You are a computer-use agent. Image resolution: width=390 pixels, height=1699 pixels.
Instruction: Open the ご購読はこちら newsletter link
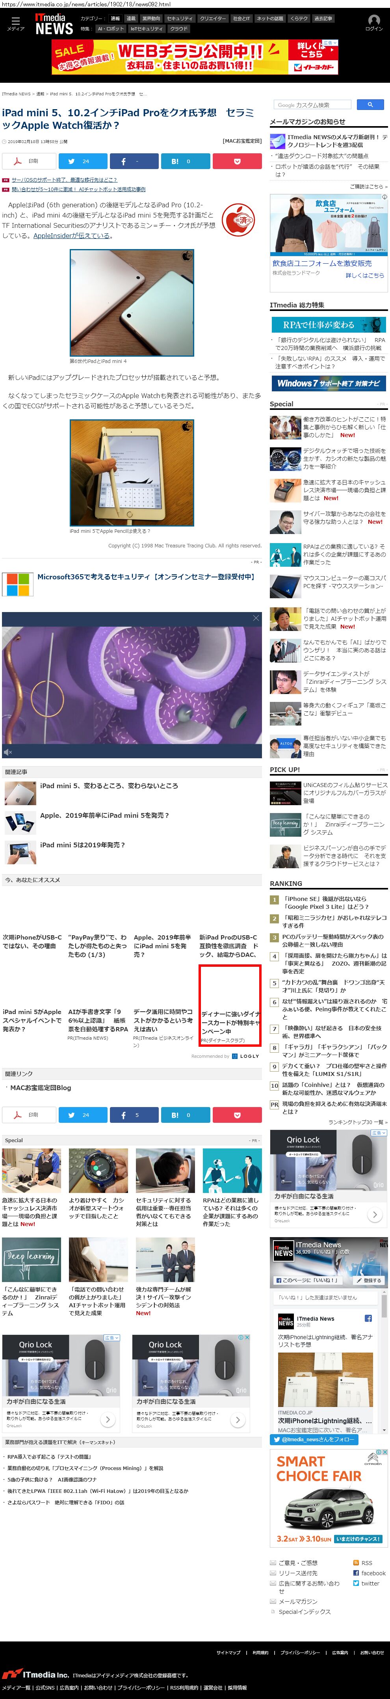(368, 187)
